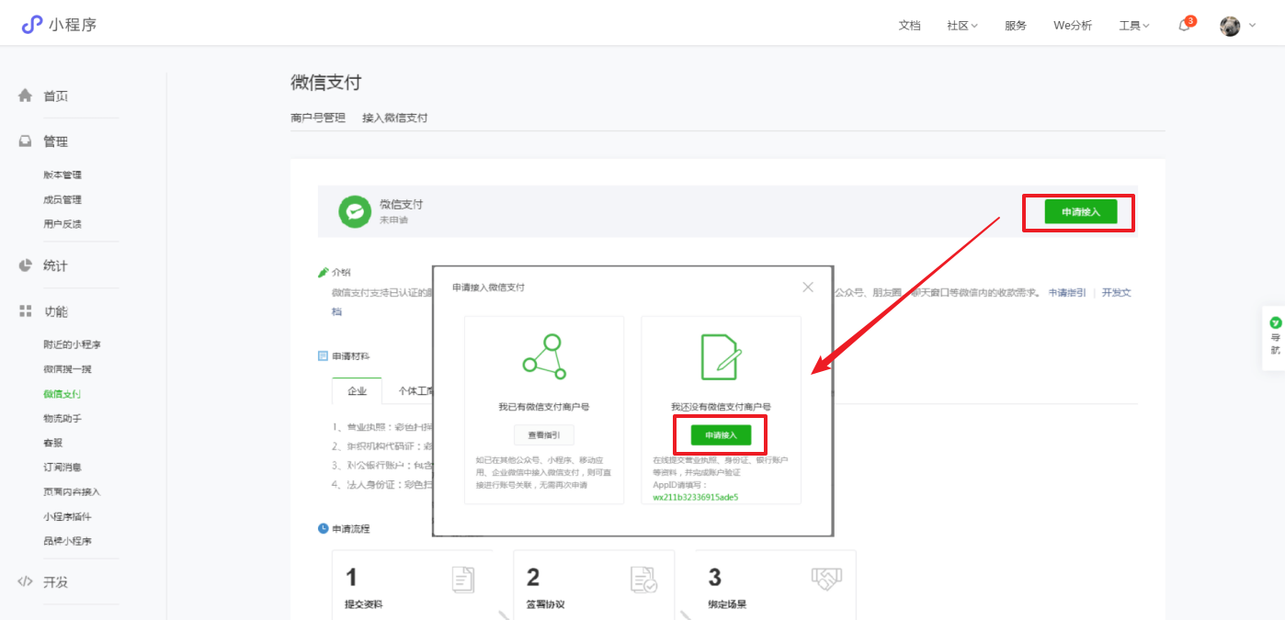
Task: Open 小程序插件 in the sidebar
Action: [x=67, y=516]
